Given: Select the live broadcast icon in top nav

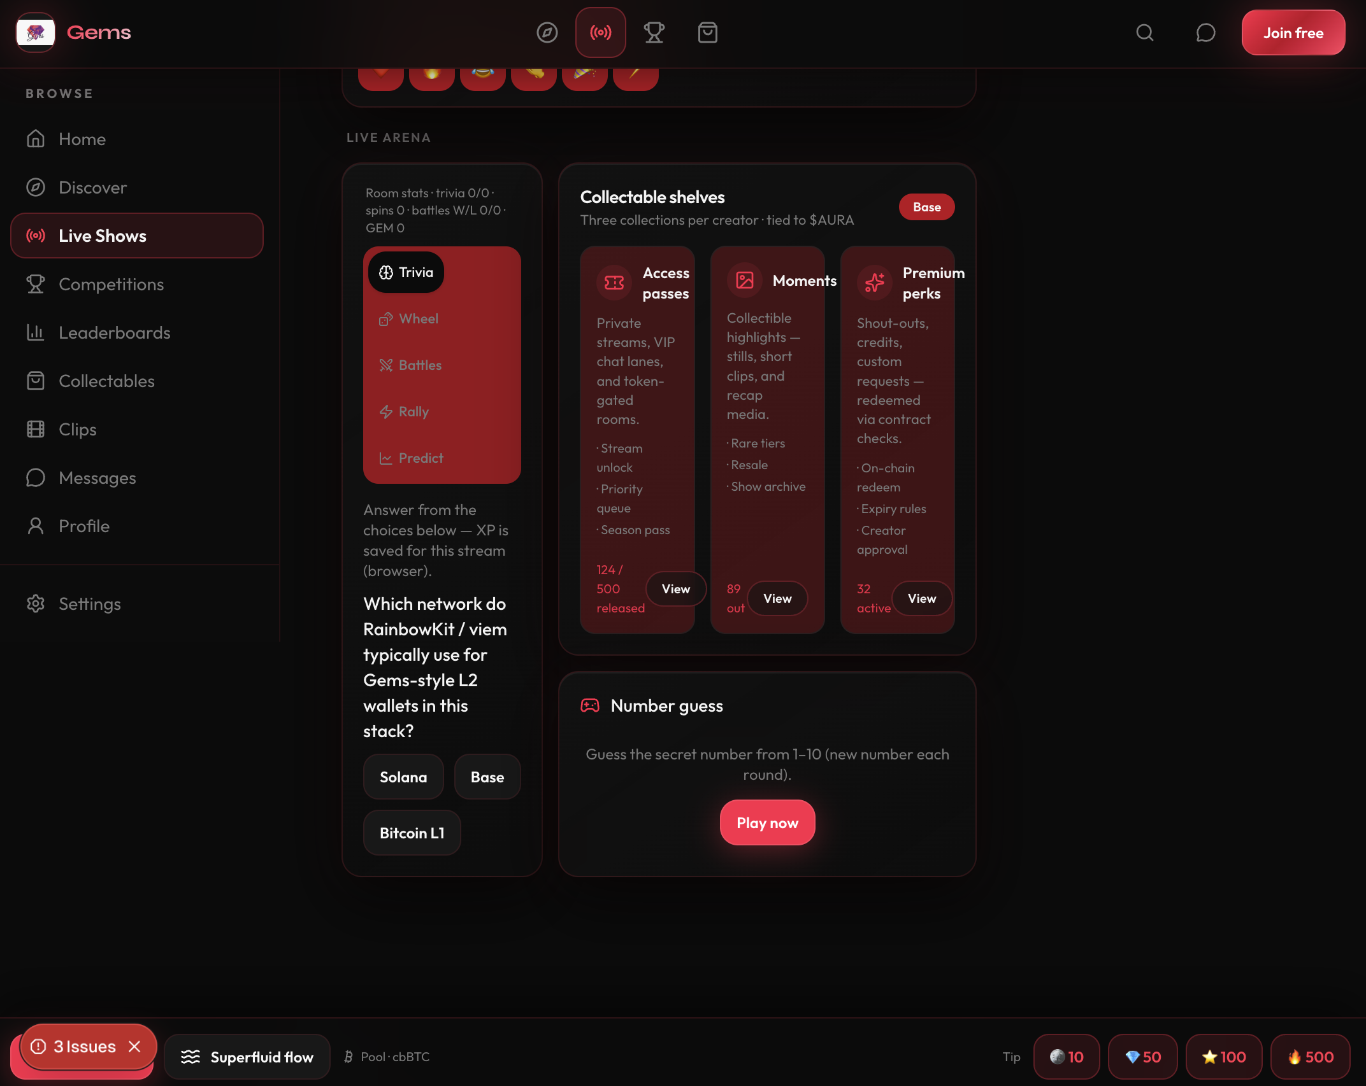Looking at the screenshot, I should (x=600, y=32).
